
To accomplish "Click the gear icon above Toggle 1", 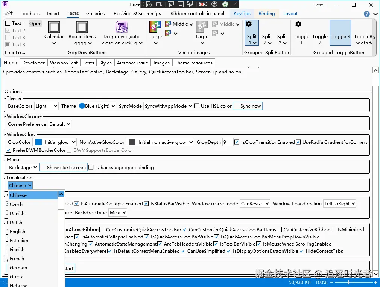I will click(x=298, y=24).
